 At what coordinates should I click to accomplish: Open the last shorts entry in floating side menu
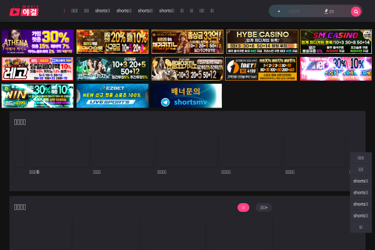pyautogui.click(x=361, y=216)
